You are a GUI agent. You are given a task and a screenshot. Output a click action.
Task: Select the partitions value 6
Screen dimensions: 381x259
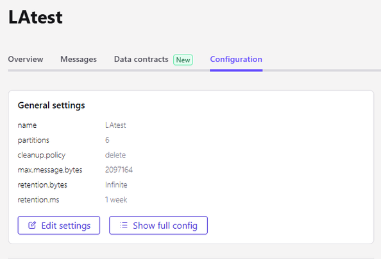click(107, 140)
